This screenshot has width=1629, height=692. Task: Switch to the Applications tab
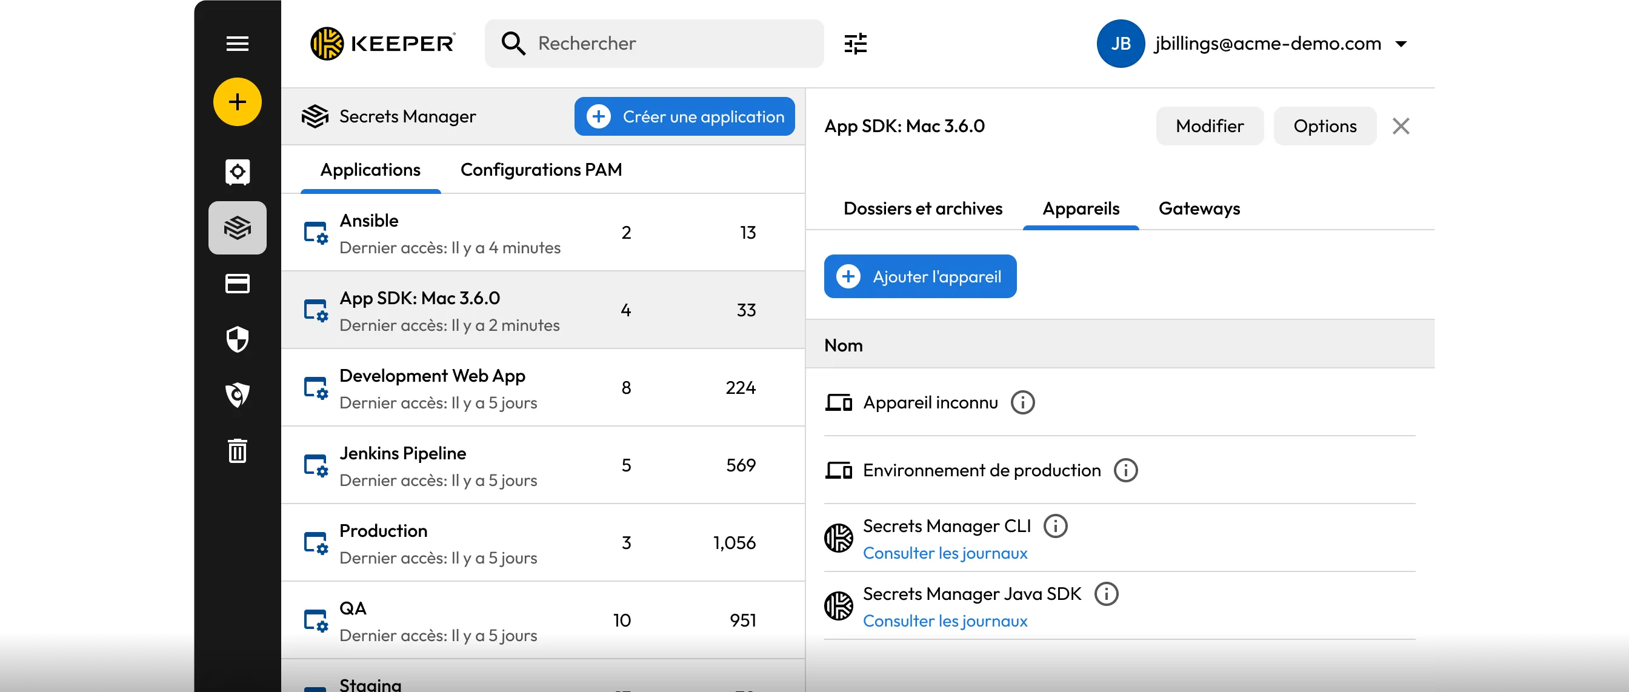(370, 170)
